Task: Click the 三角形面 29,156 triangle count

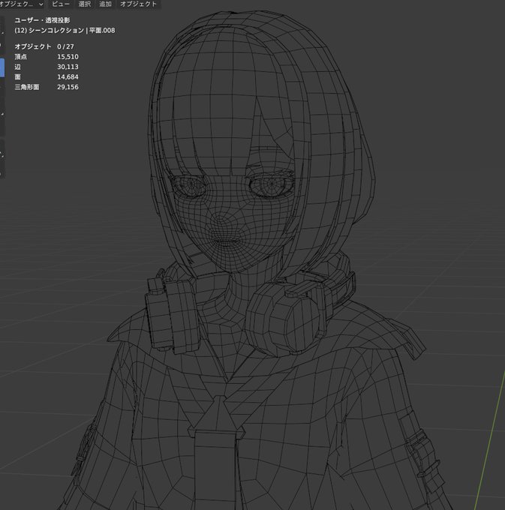Action: click(x=47, y=87)
